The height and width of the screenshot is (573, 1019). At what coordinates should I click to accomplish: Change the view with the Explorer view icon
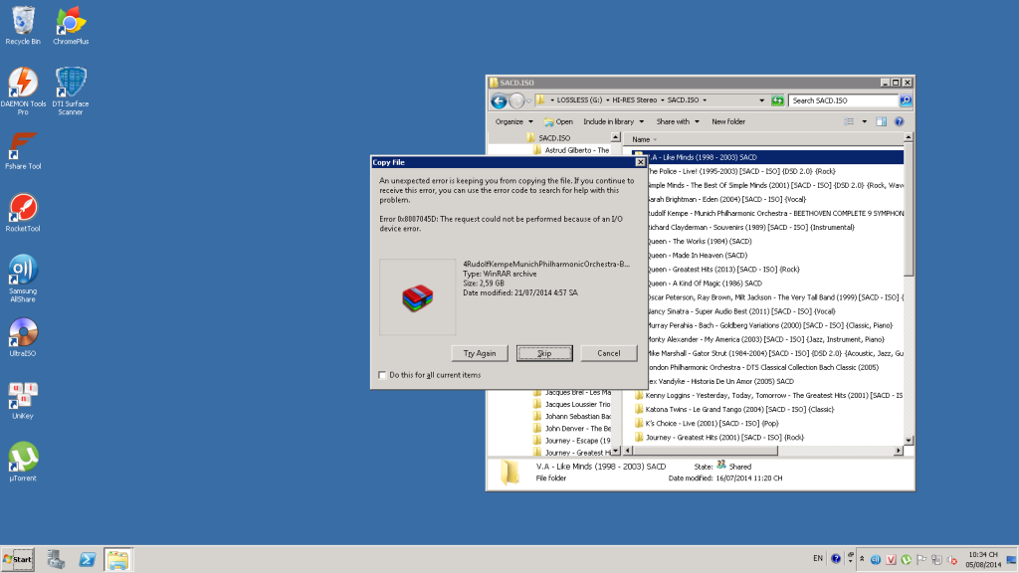pos(849,121)
